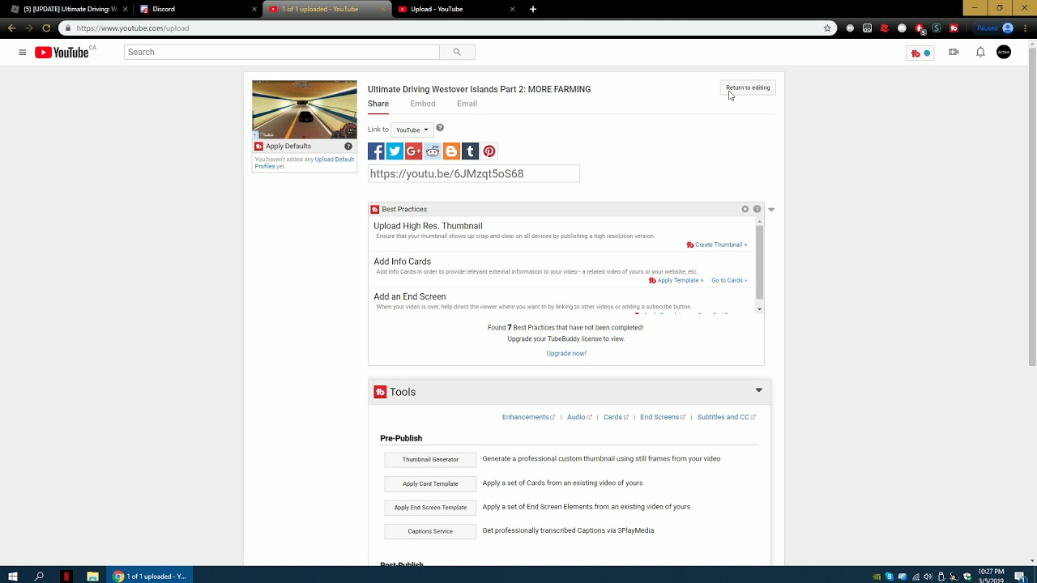Switch to Discord browser tab
This screenshot has width=1037, height=583.
tap(198, 9)
